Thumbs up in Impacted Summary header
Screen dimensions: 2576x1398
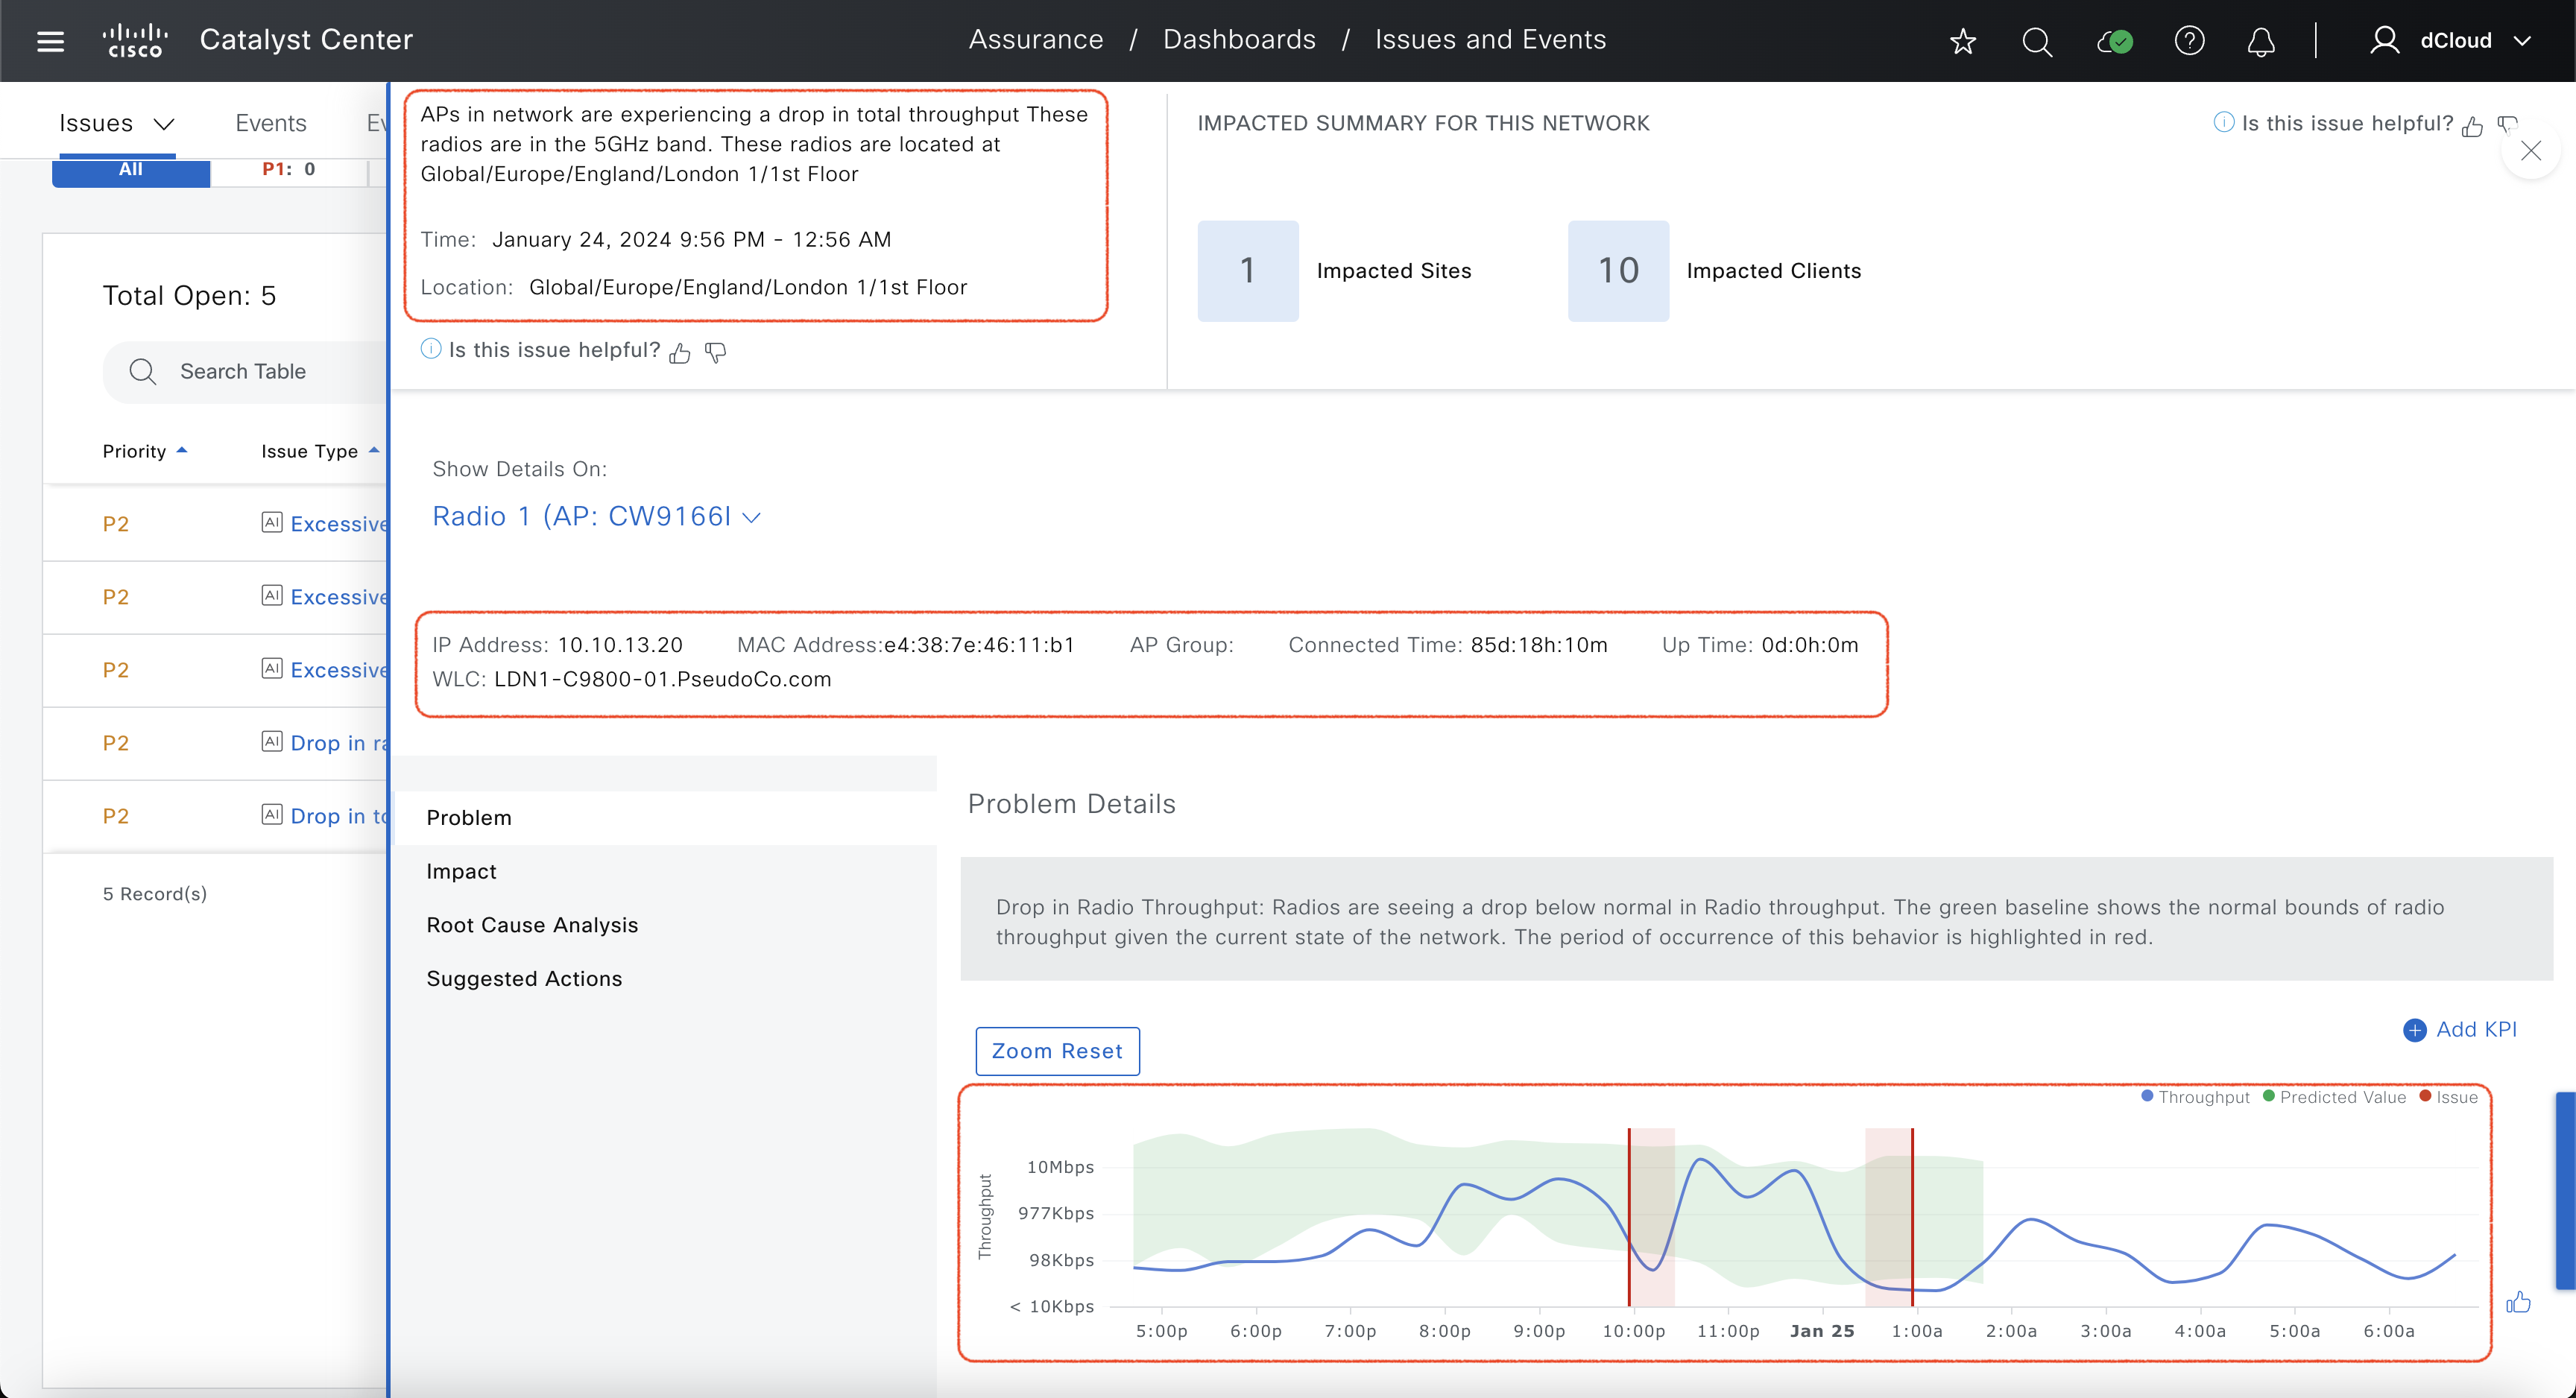[2472, 125]
